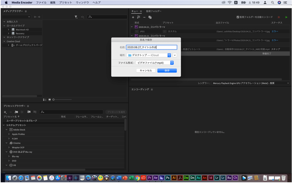Screen dimensions: 292x183
Task: Open the レンダラー dropdown
Action: click(251, 83)
